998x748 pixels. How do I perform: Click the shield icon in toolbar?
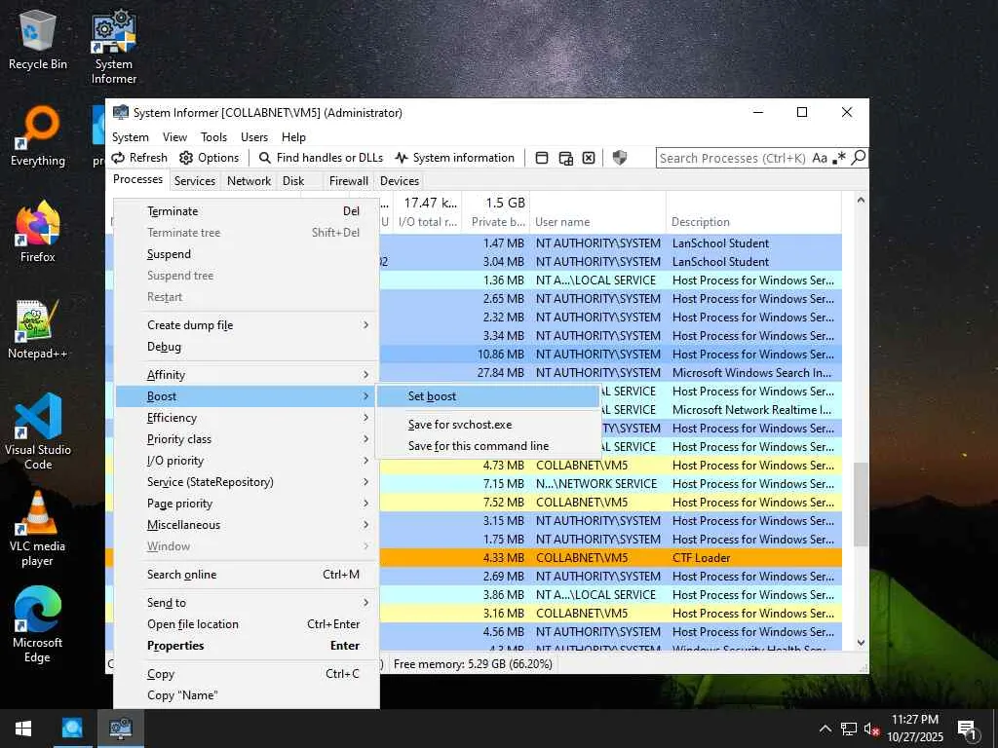click(619, 158)
